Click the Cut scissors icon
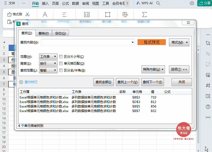 27,14
